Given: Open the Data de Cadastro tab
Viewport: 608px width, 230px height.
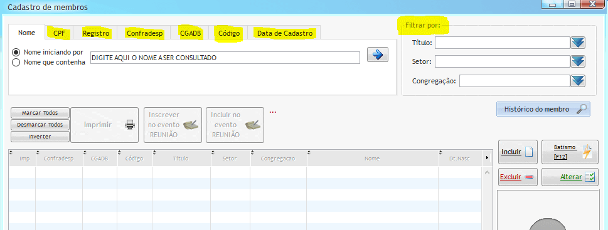Looking at the screenshot, I should (x=285, y=33).
